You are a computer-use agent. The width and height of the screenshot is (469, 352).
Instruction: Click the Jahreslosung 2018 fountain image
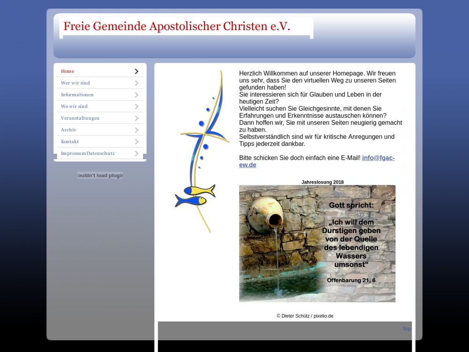(317, 243)
